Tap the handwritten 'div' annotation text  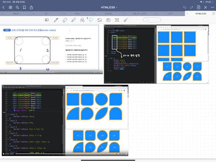pyautogui.click(x=131, y=56)
